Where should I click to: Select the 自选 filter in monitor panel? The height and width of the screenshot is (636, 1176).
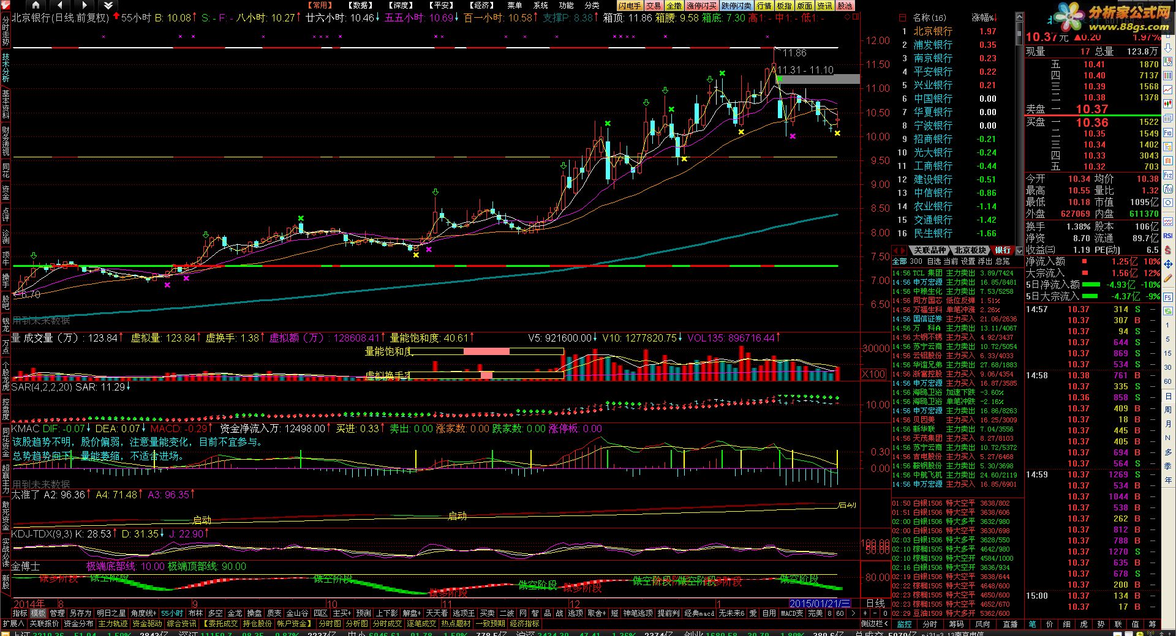(934, 261)
